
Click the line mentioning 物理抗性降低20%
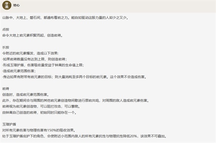coord(85,136)
